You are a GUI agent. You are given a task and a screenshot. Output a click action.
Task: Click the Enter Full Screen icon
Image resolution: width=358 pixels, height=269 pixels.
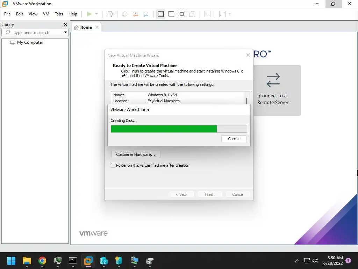click(x=182, y=14)
